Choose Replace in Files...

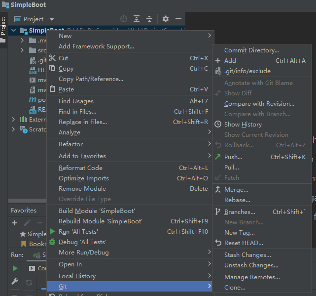(x=129, y=122)
